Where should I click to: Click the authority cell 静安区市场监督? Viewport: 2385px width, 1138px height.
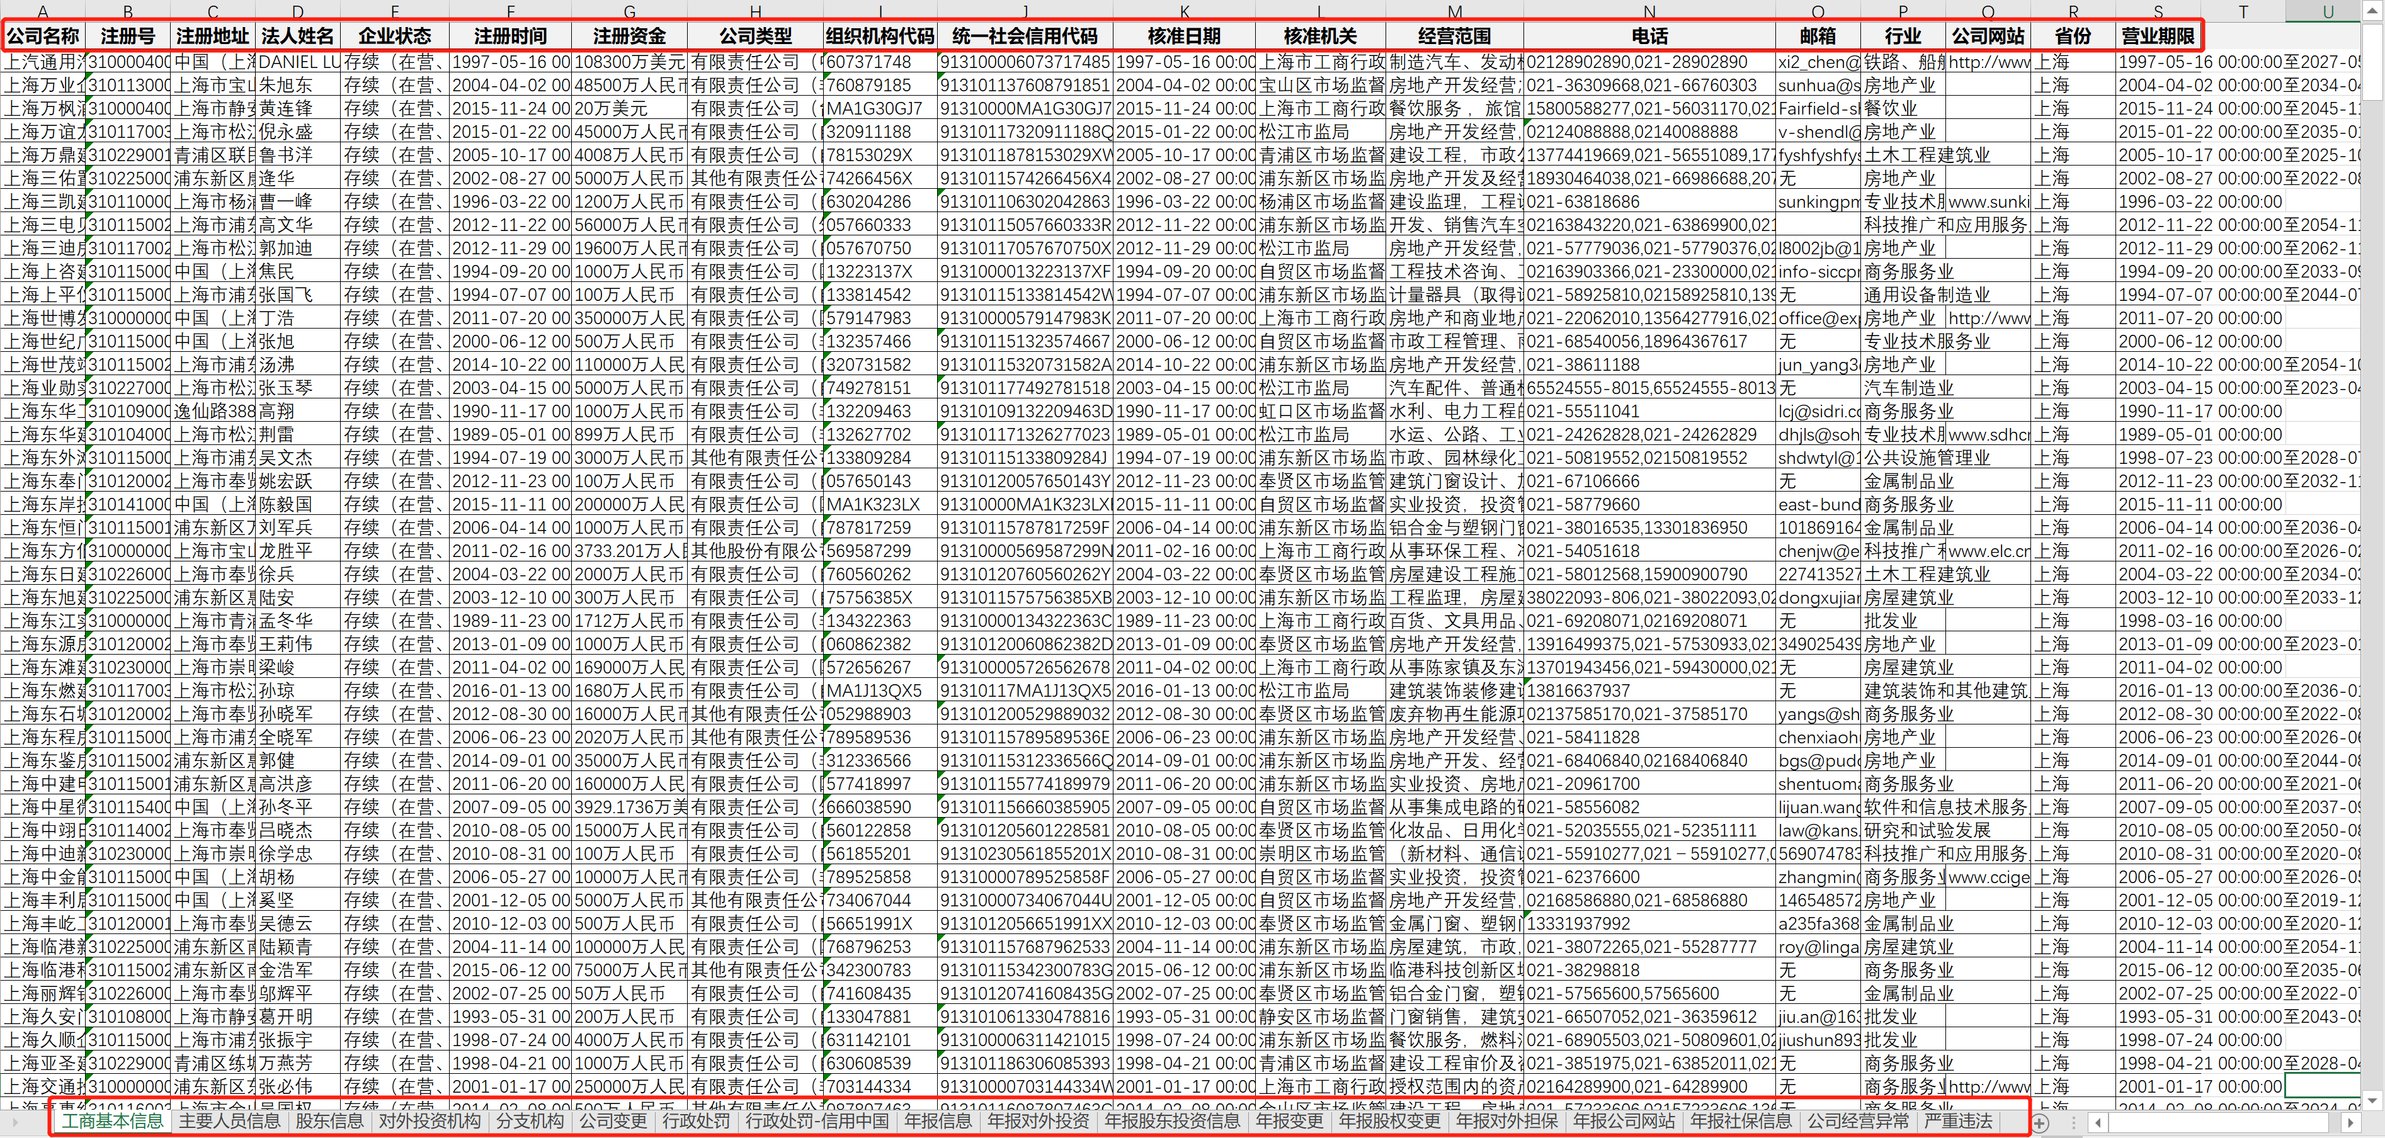1320,1016
